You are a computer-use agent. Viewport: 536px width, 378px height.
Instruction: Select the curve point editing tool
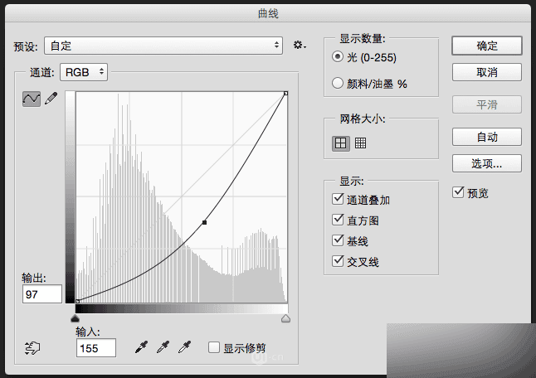pyautogui.click(x=32, y=99)
